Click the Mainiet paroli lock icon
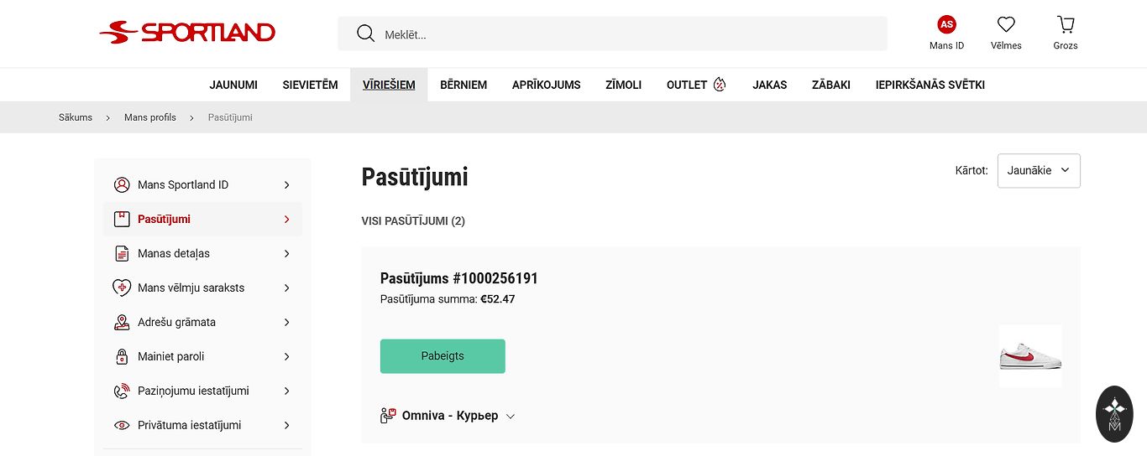The width and height of the screenshot is (1147, 456). click(x=122, y=356)
